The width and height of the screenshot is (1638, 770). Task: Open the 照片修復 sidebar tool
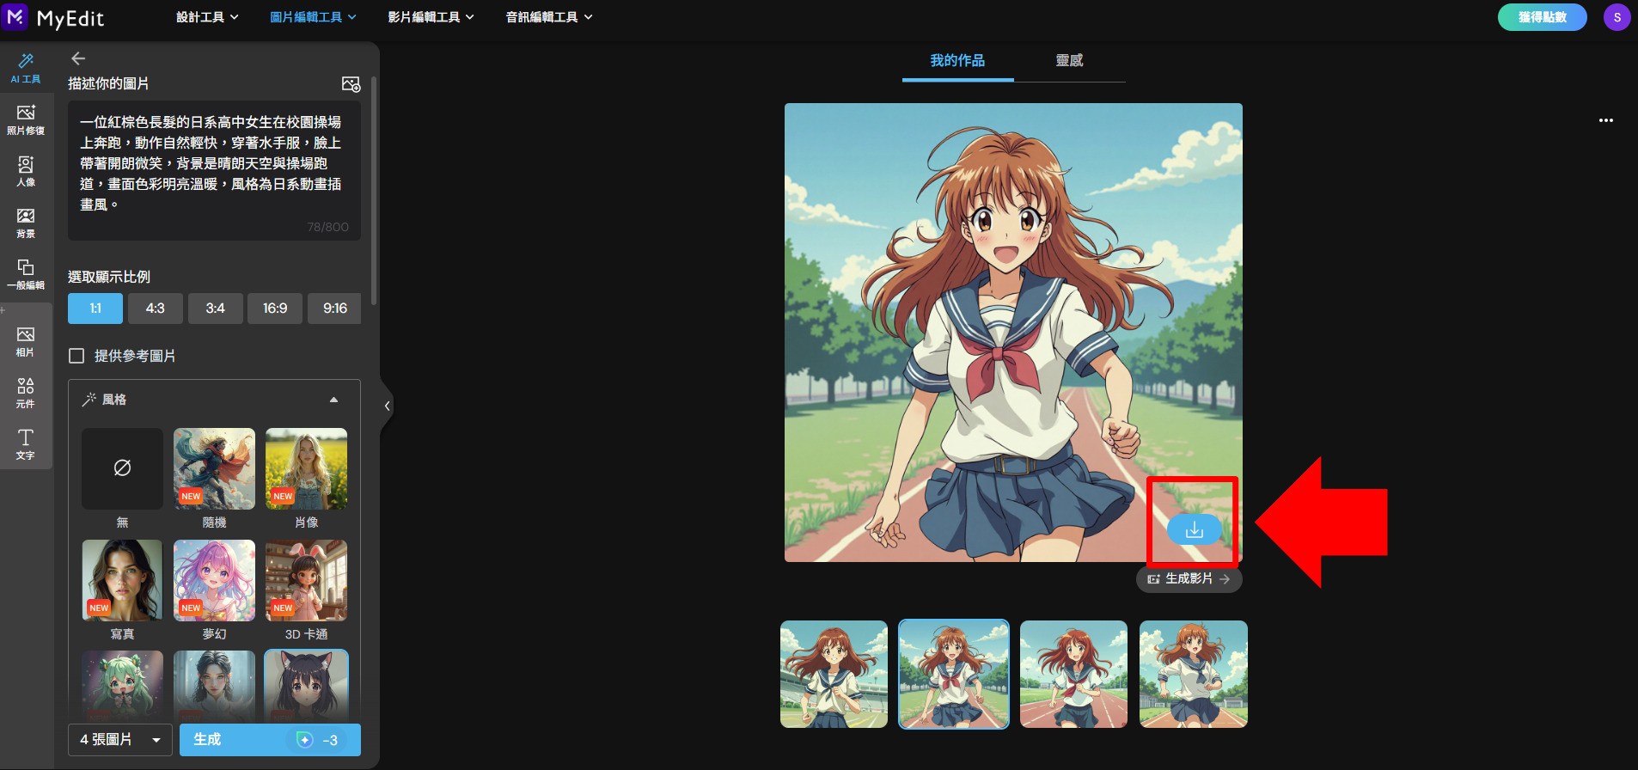[26, 119]
